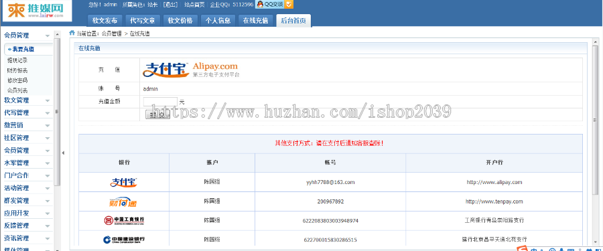
Task: Switch to the 后台首页 tab
Action: 293,21
